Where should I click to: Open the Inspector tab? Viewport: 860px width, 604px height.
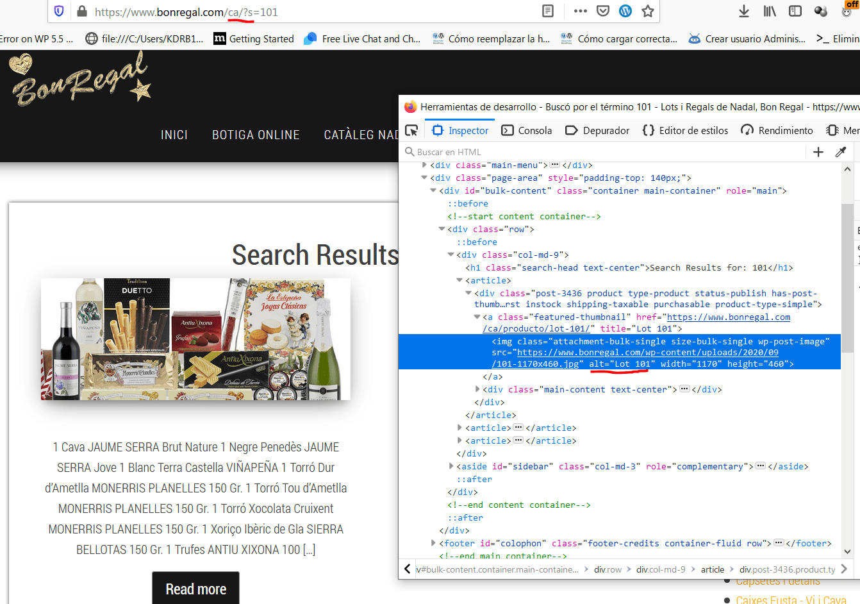[x=460, y=130]
